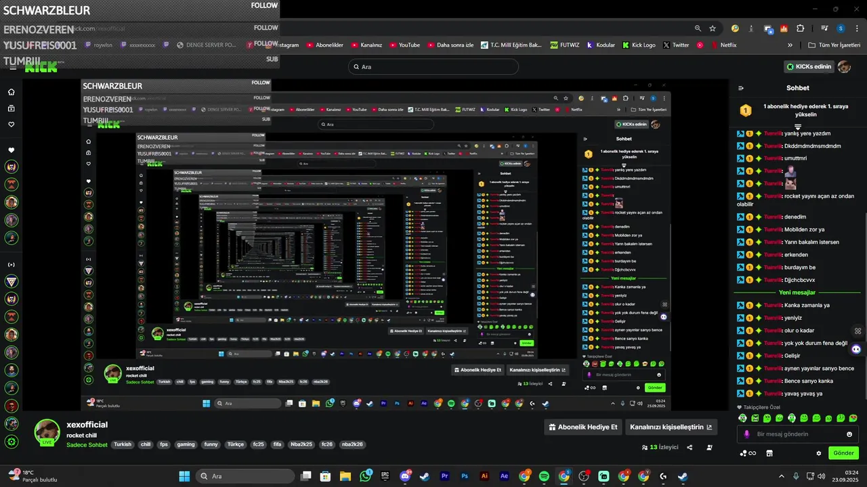Open Premiere Pro from the taskbar

(x=445, y=476)
